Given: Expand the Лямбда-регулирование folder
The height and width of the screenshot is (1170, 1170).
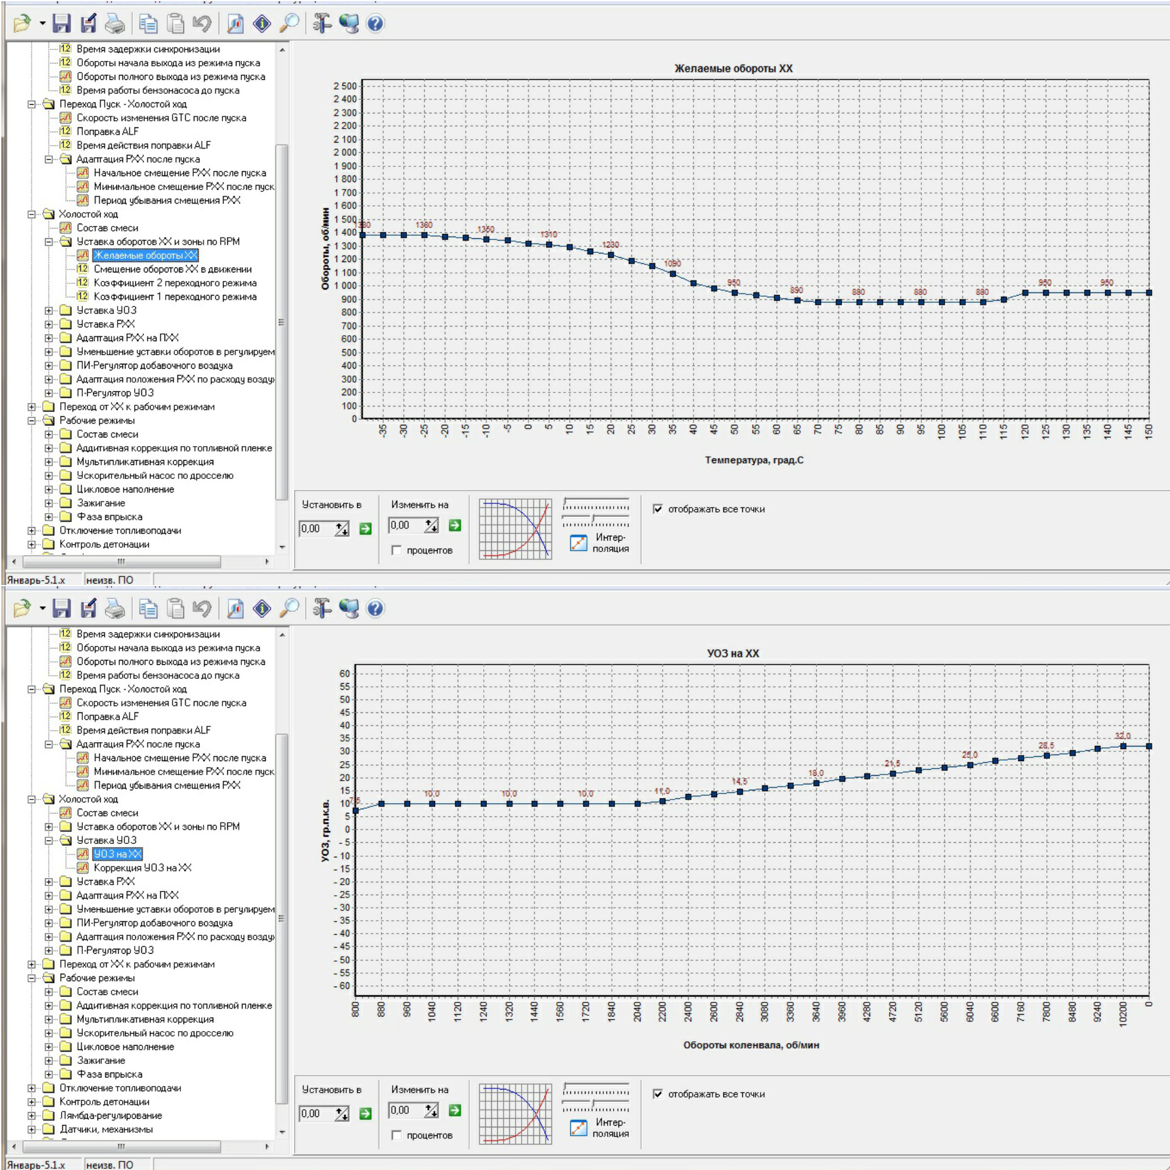Looking at the screenshot, I should click(x=32, y=1116).
